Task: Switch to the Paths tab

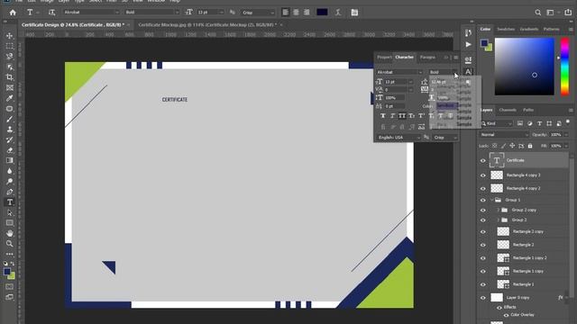Action: pos(528,110)
